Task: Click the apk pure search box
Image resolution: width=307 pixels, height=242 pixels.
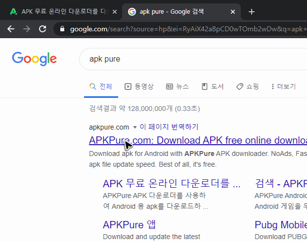Action: (x=193, y=59)
